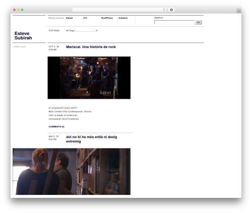
Task: Click the text 'en preparació (març 2027)'
Action: click(63, 108)
